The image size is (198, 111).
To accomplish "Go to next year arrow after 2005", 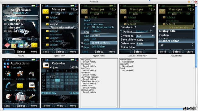I will 77,67.
